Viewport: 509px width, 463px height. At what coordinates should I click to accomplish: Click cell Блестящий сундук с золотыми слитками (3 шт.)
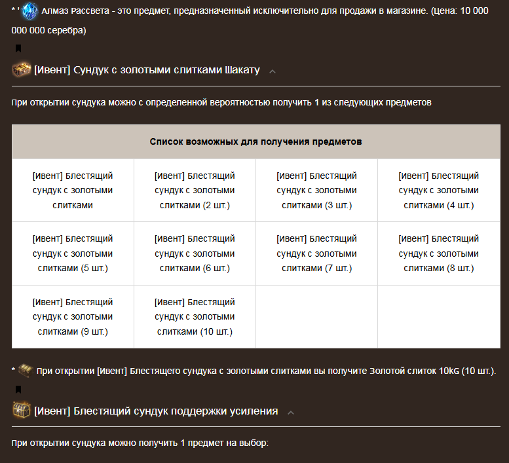317,190
